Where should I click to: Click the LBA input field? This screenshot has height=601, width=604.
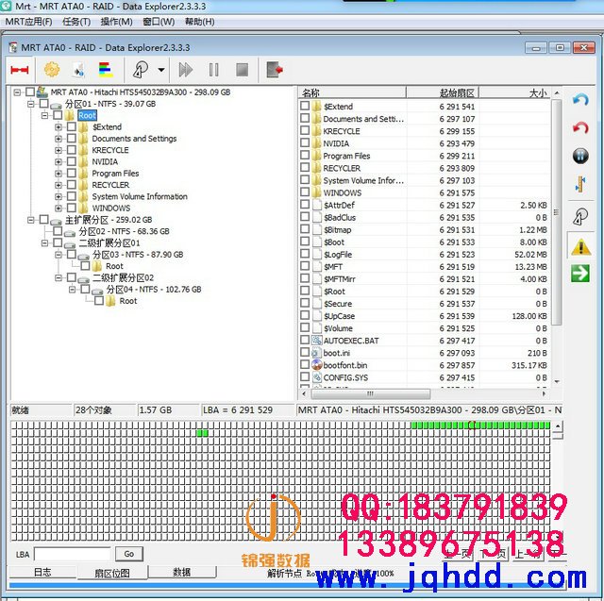pos(73,554)
